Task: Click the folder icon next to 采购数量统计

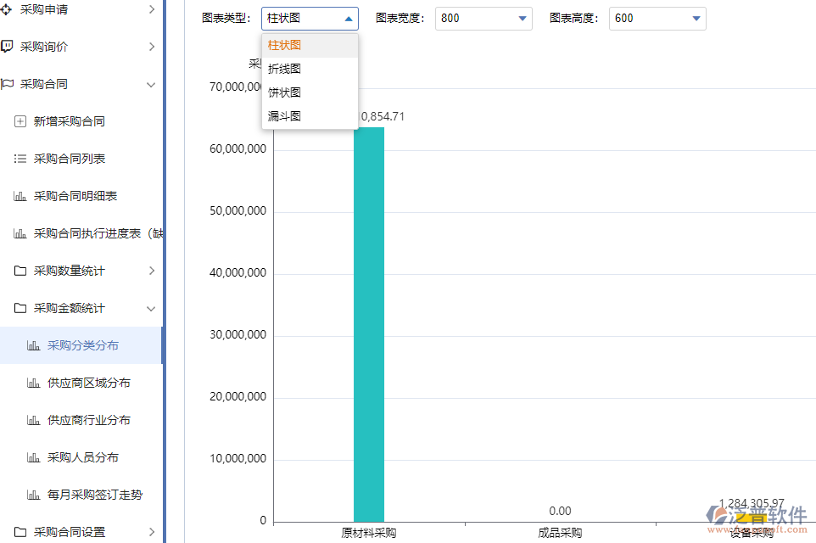Action: click(20, 270)
